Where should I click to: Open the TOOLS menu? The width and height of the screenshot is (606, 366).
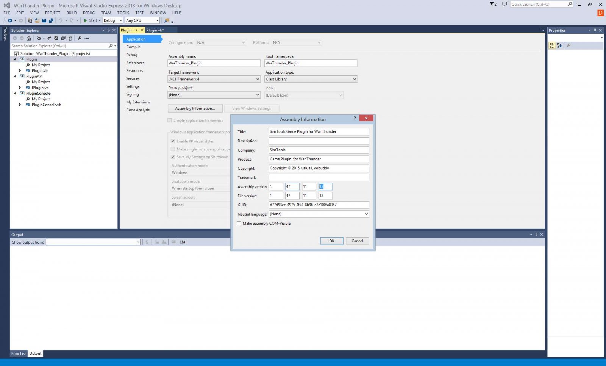(x=123, y=13)
